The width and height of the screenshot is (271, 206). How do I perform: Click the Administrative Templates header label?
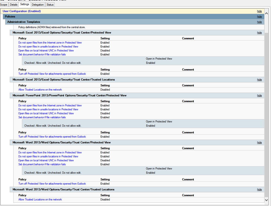tap(24, 22)
